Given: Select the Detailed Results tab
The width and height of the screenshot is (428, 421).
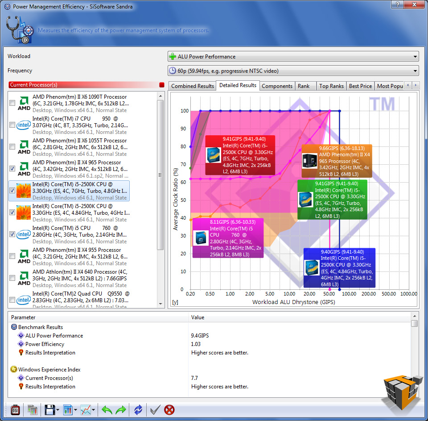Looking at the screenshot, I should [238, 85].
